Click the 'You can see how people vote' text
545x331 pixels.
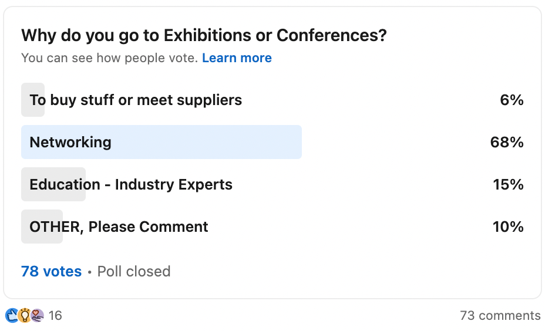coord(109,58)
